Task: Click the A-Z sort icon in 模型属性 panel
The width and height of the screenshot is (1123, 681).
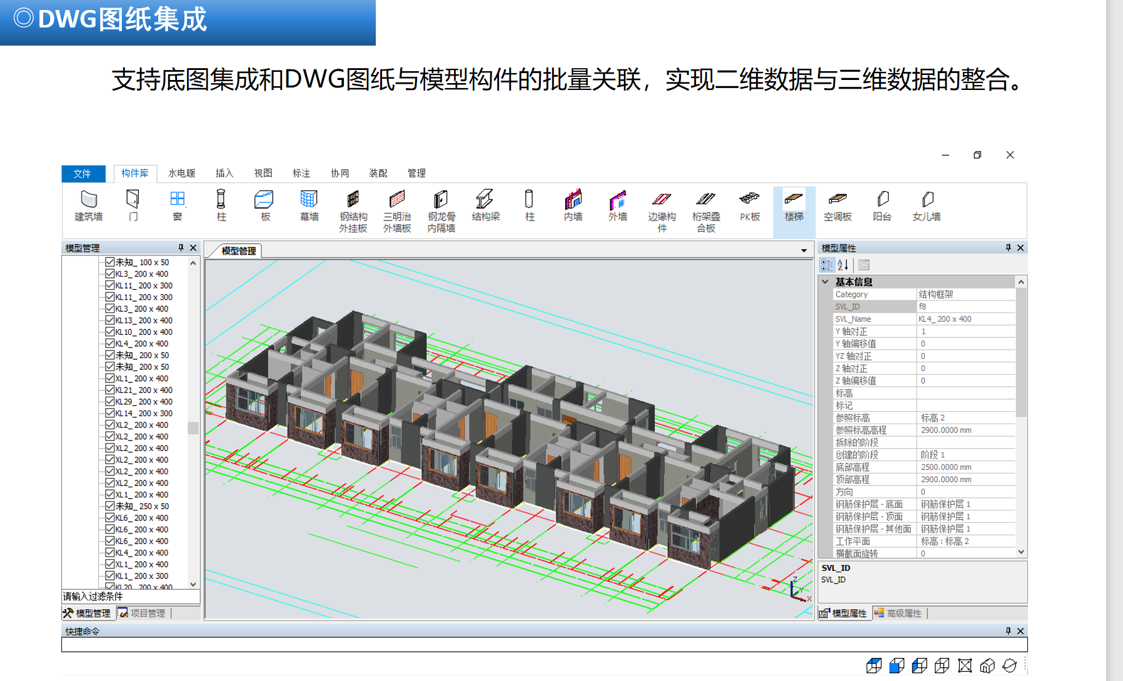Action: [x=843, y=264]
